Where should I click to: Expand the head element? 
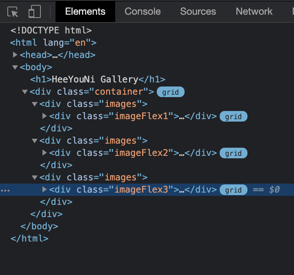click(x=15, y=55)
